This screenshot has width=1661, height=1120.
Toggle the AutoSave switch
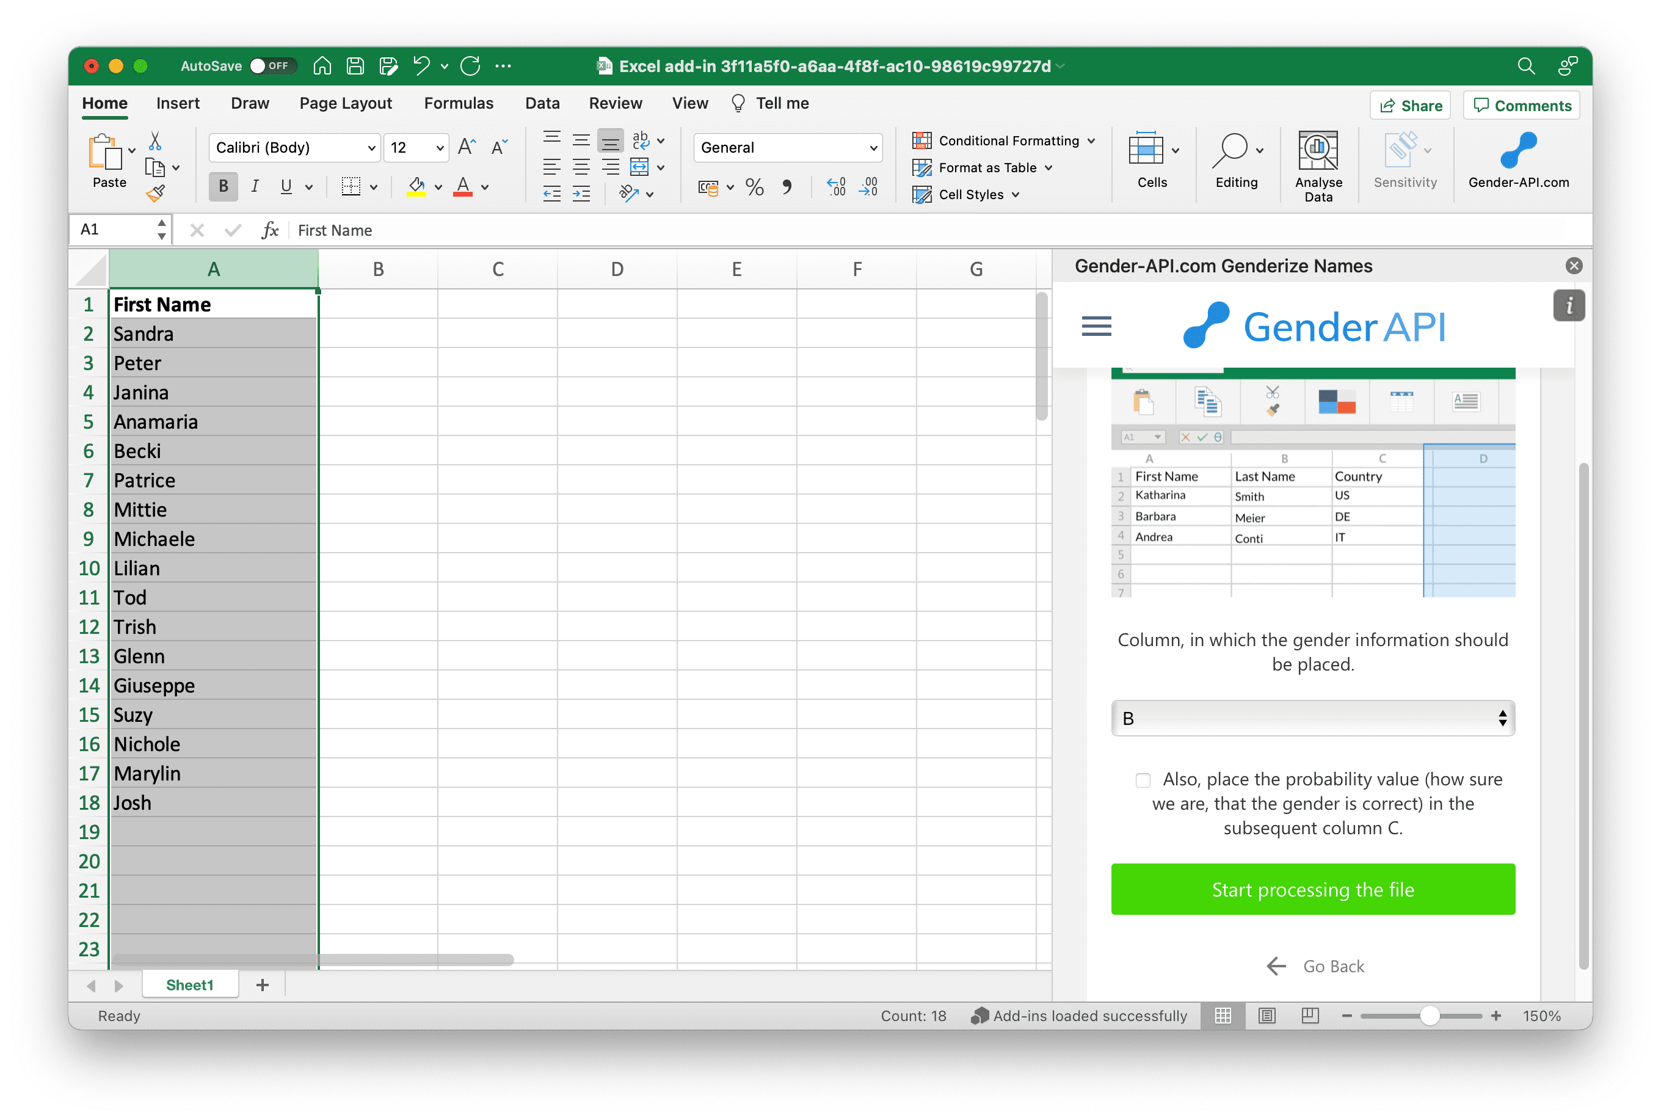tap(272, 66)
